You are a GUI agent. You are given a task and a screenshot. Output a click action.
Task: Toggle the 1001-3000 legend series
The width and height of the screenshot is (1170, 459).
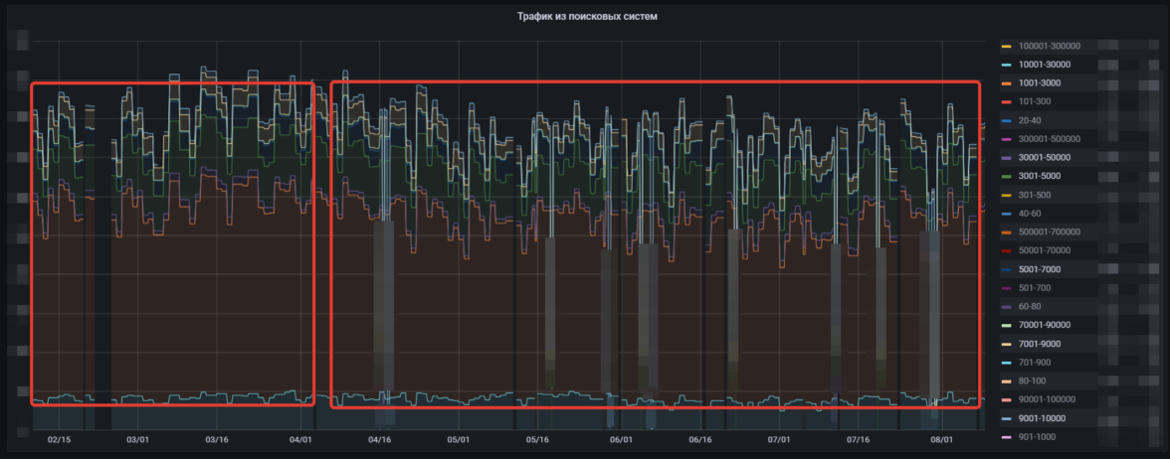click(1040, 83)
